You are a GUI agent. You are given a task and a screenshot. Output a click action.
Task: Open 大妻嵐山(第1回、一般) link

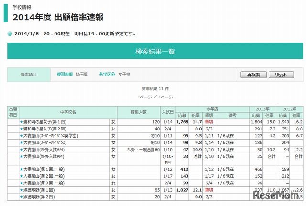(44, 169)
